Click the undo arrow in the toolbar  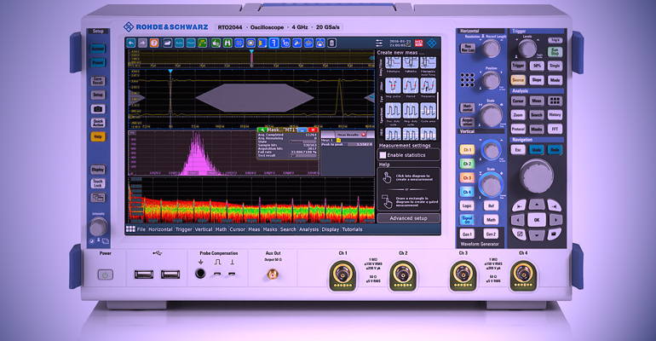point(131,42)
